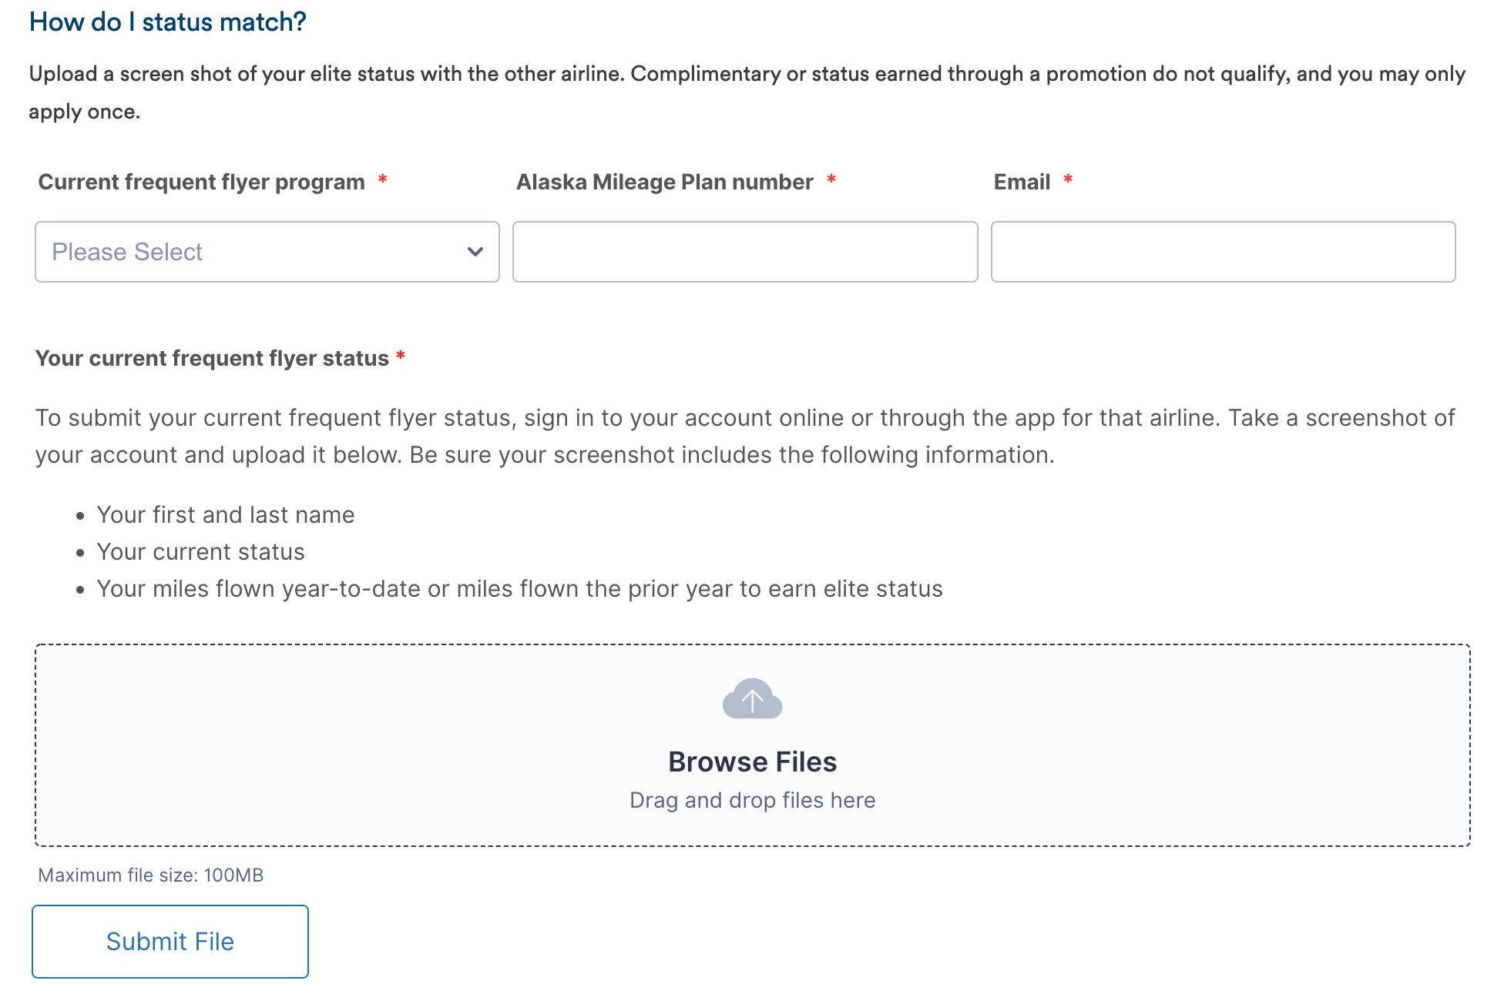Click the Alaska Mileage Plan number field
This screenshot has width=1504, height=984.
tap(744, 252)
